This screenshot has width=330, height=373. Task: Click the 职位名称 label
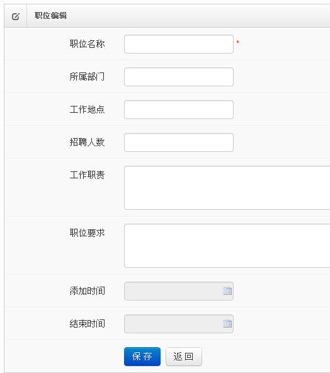[88, 44]
